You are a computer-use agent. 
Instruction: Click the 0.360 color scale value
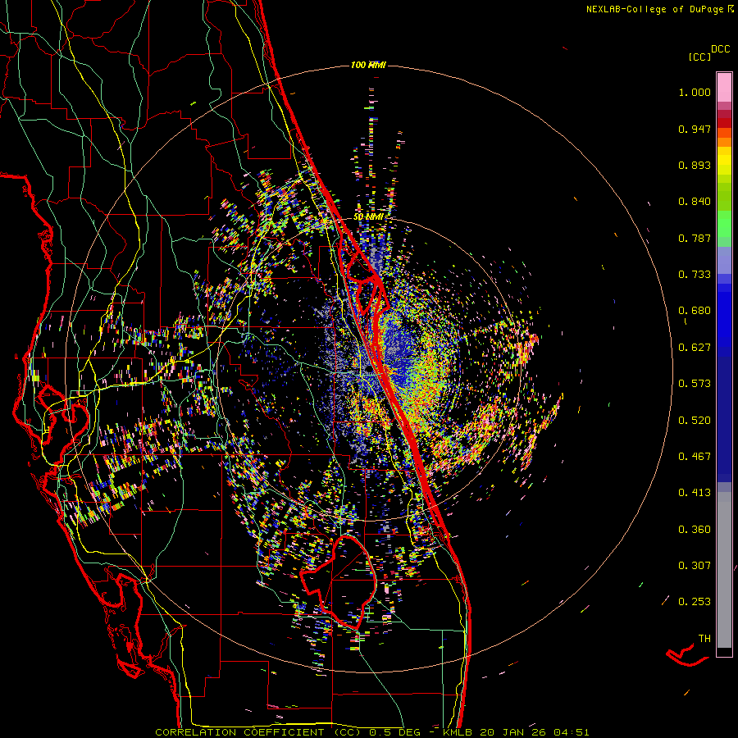pos(695,530)
